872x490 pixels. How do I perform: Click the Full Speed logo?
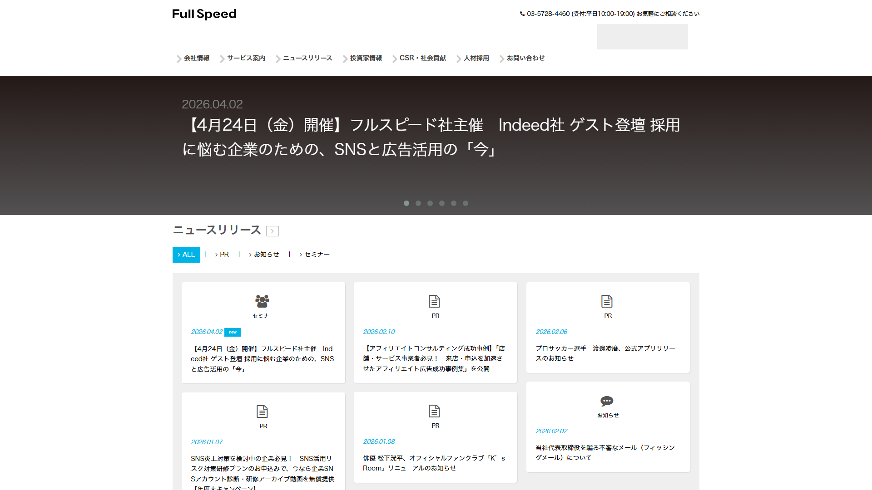coord(204,14)
